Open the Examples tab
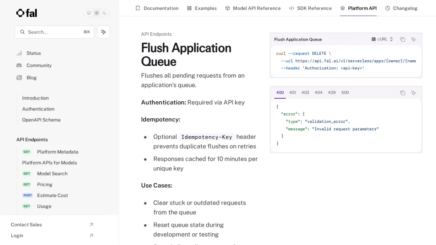The height and width of the screenshot is (245, 436). tap(202, 8)
